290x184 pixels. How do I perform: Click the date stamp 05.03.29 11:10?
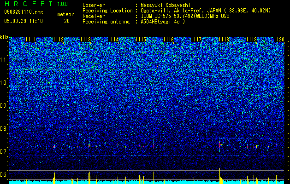[24, 21]
